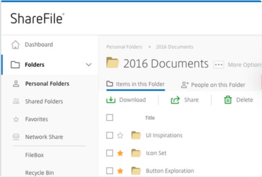Star the UI Inspirations folder
The image size is (262, 177).
coord(120,135)
